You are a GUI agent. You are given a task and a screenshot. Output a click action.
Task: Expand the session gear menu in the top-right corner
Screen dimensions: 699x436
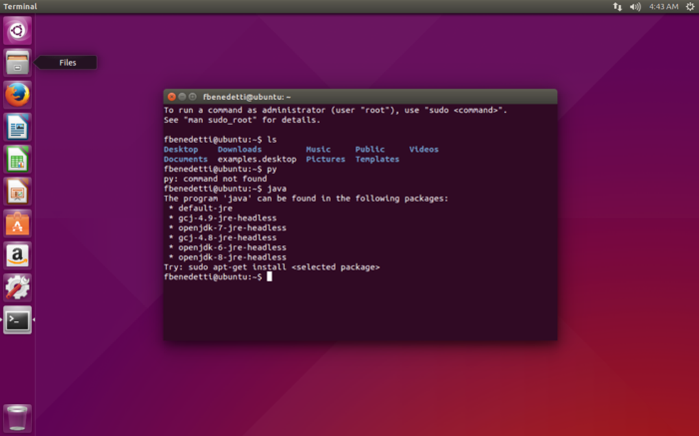[689, 6]
